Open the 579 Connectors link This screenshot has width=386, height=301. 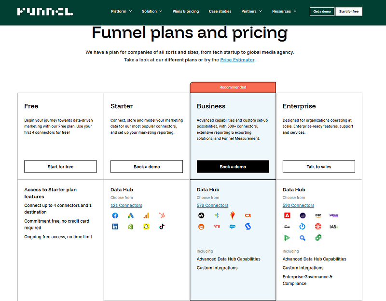click(x=212, y=205)
